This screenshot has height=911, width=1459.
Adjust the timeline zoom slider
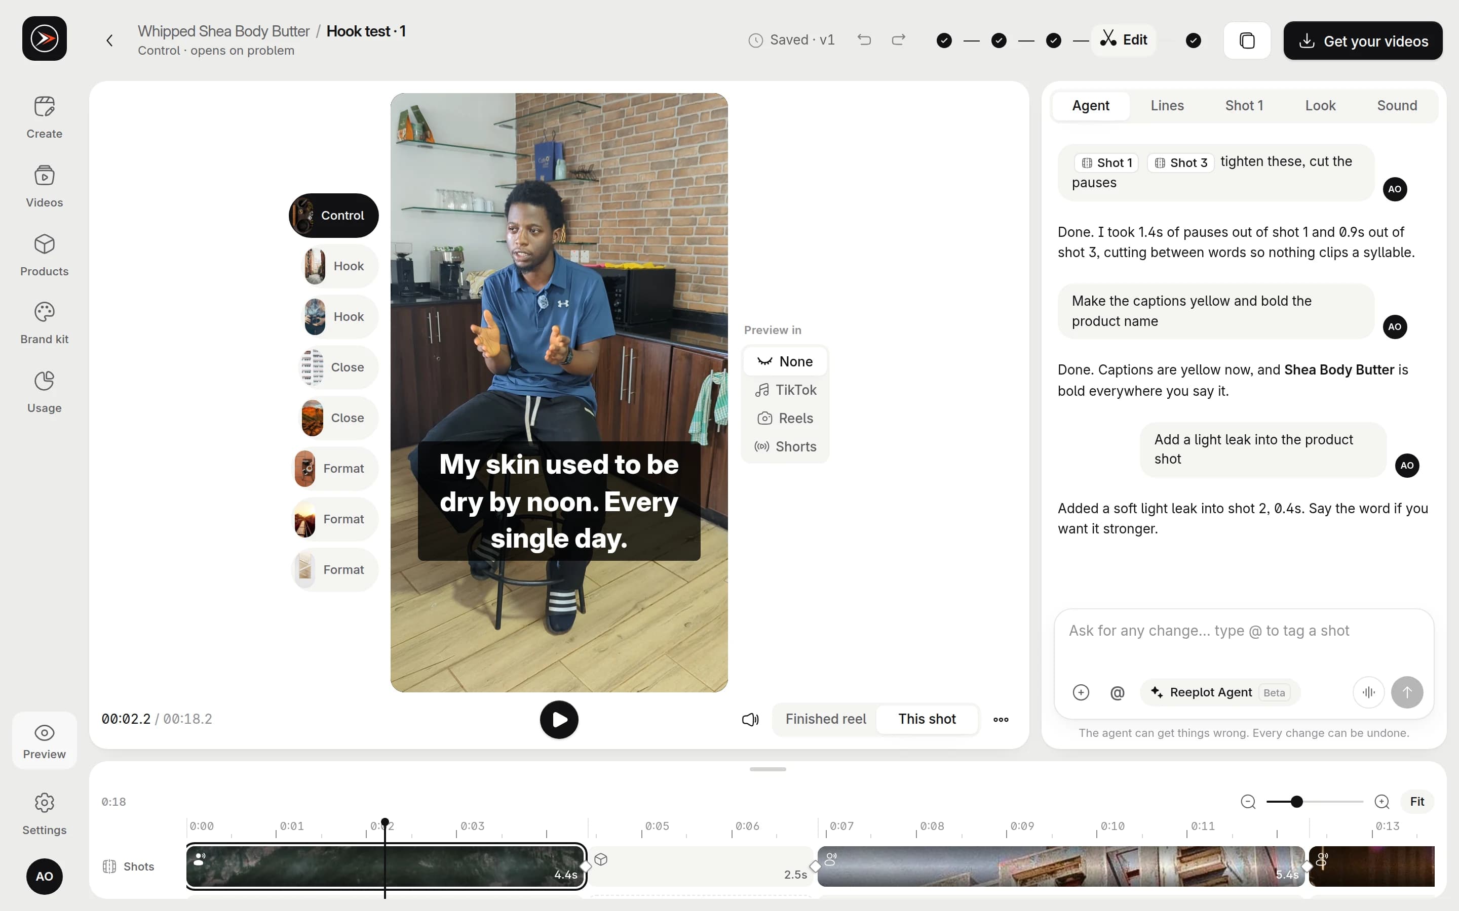(x=1315, y=801)
